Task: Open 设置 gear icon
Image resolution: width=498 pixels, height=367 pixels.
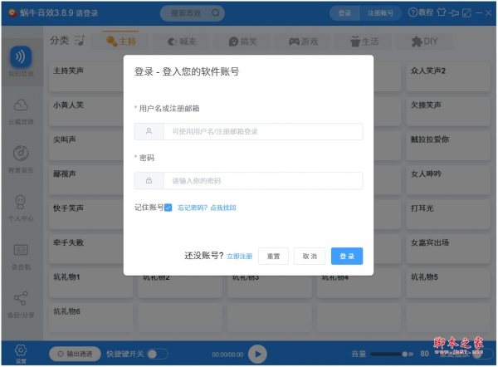Action: tap(21, 350)
